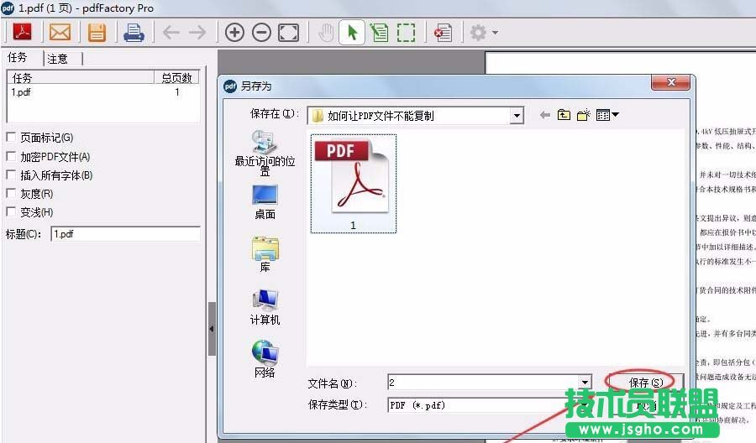Open 库 in places bar
756x443 pixels.
[x=265, y=254]
